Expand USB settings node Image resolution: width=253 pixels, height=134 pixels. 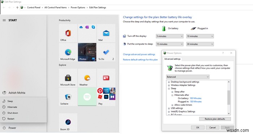click(x=169, y=108)
